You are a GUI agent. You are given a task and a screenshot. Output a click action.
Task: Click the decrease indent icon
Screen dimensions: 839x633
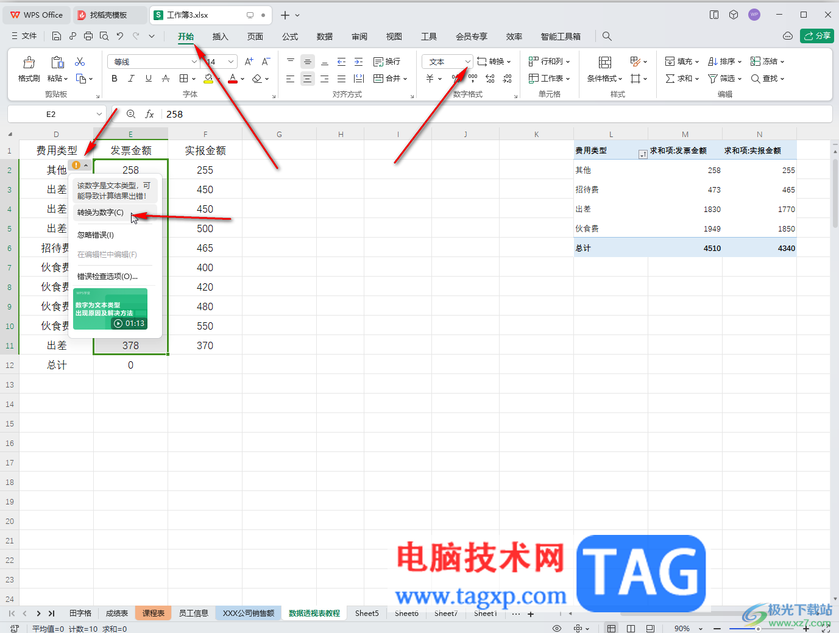pyautogui.click(x=341, y=62)
